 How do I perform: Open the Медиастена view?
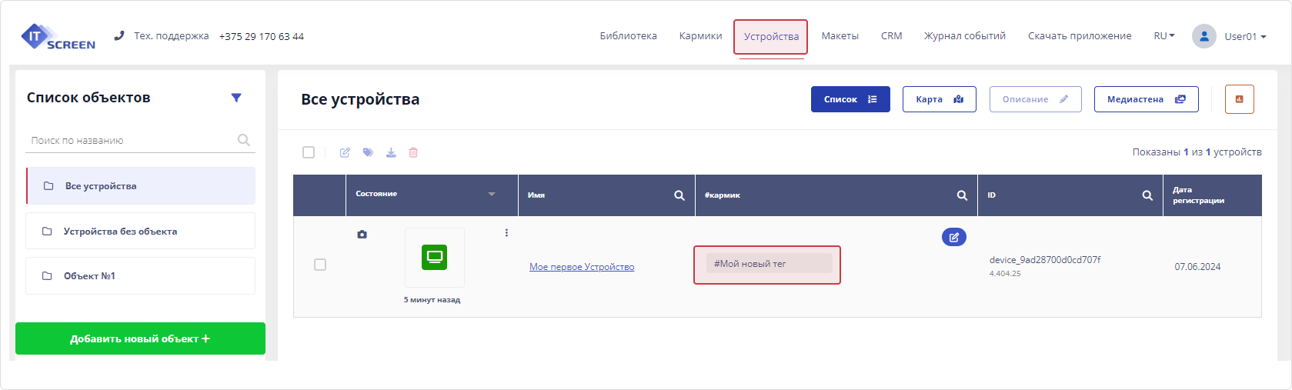(1147, 99)
